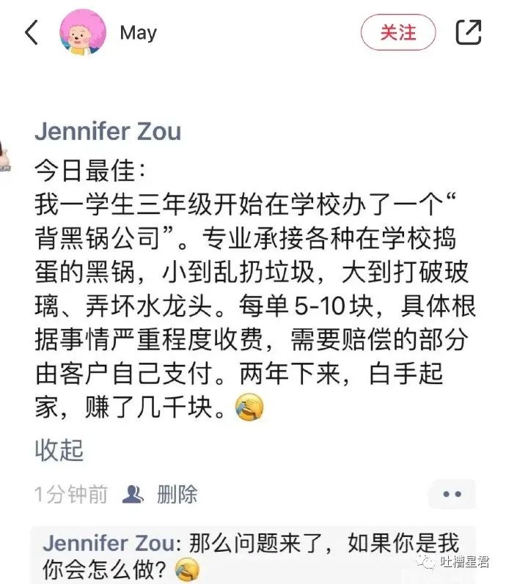
Task: Follow the user with the 关注 button
Action: pyautogui.click(x=398, y=32)
